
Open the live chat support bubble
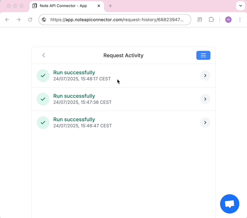229,204
